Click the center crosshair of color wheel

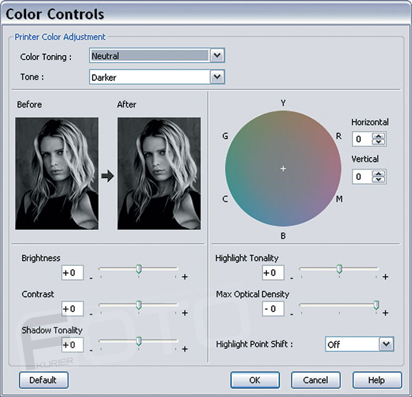coord(283,168)
